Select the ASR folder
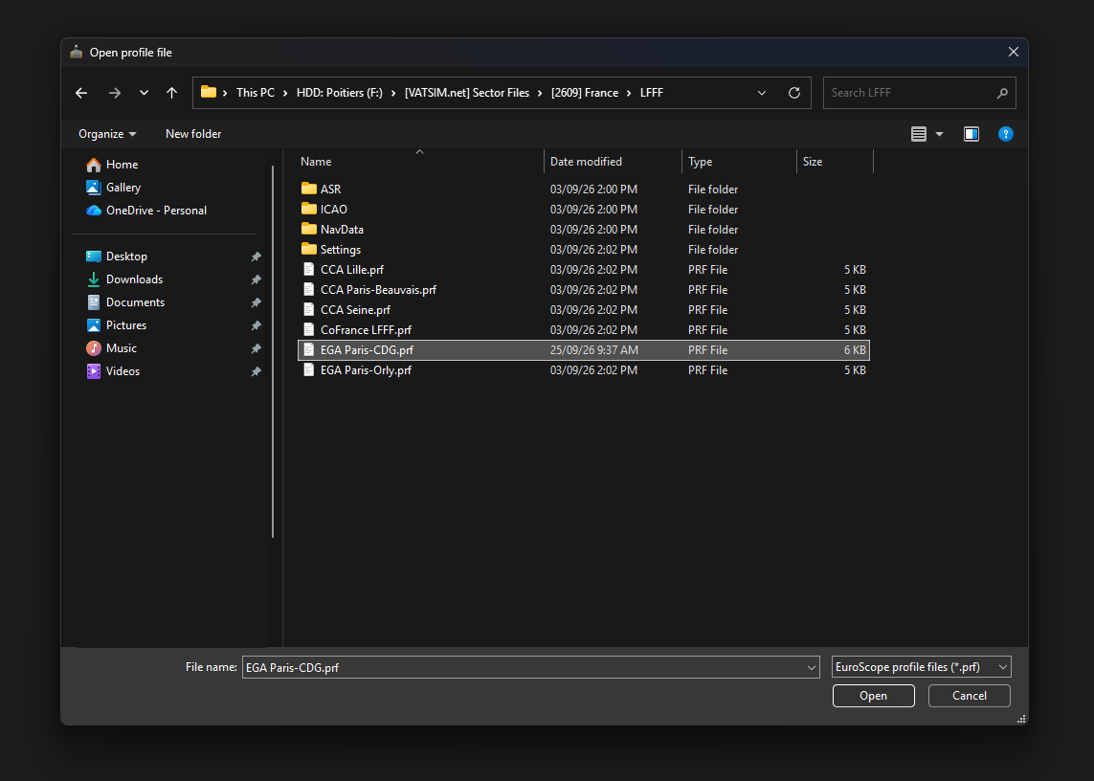Screen dimensions: 1094x781 (584, 190)
